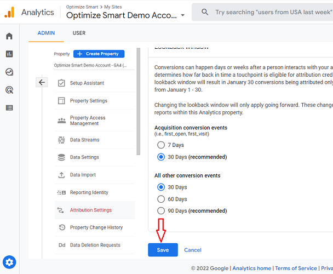333x274 pixels.
Task: Click the Admin gear icon
Action: [9, 262]
